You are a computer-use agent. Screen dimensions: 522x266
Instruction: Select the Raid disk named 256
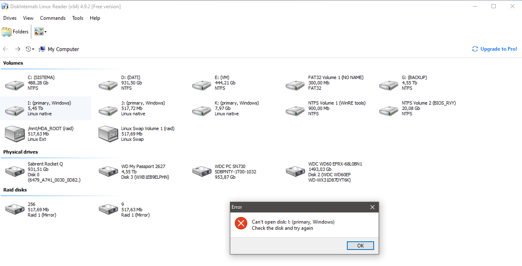[14, 209]
